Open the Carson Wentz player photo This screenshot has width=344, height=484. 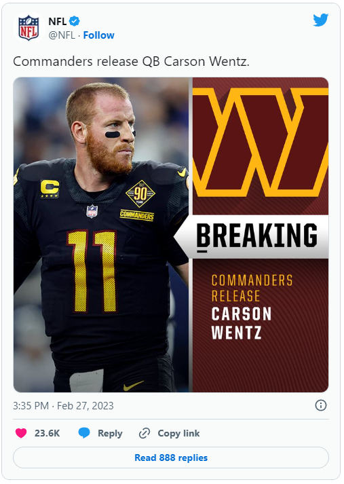[102, 235]
